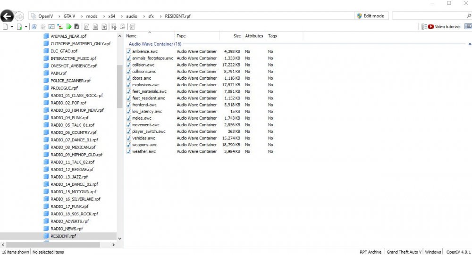Jump to mods in the breadcrumb
Image resolution: width=472 pixels, height=255 pixels.
92,16
